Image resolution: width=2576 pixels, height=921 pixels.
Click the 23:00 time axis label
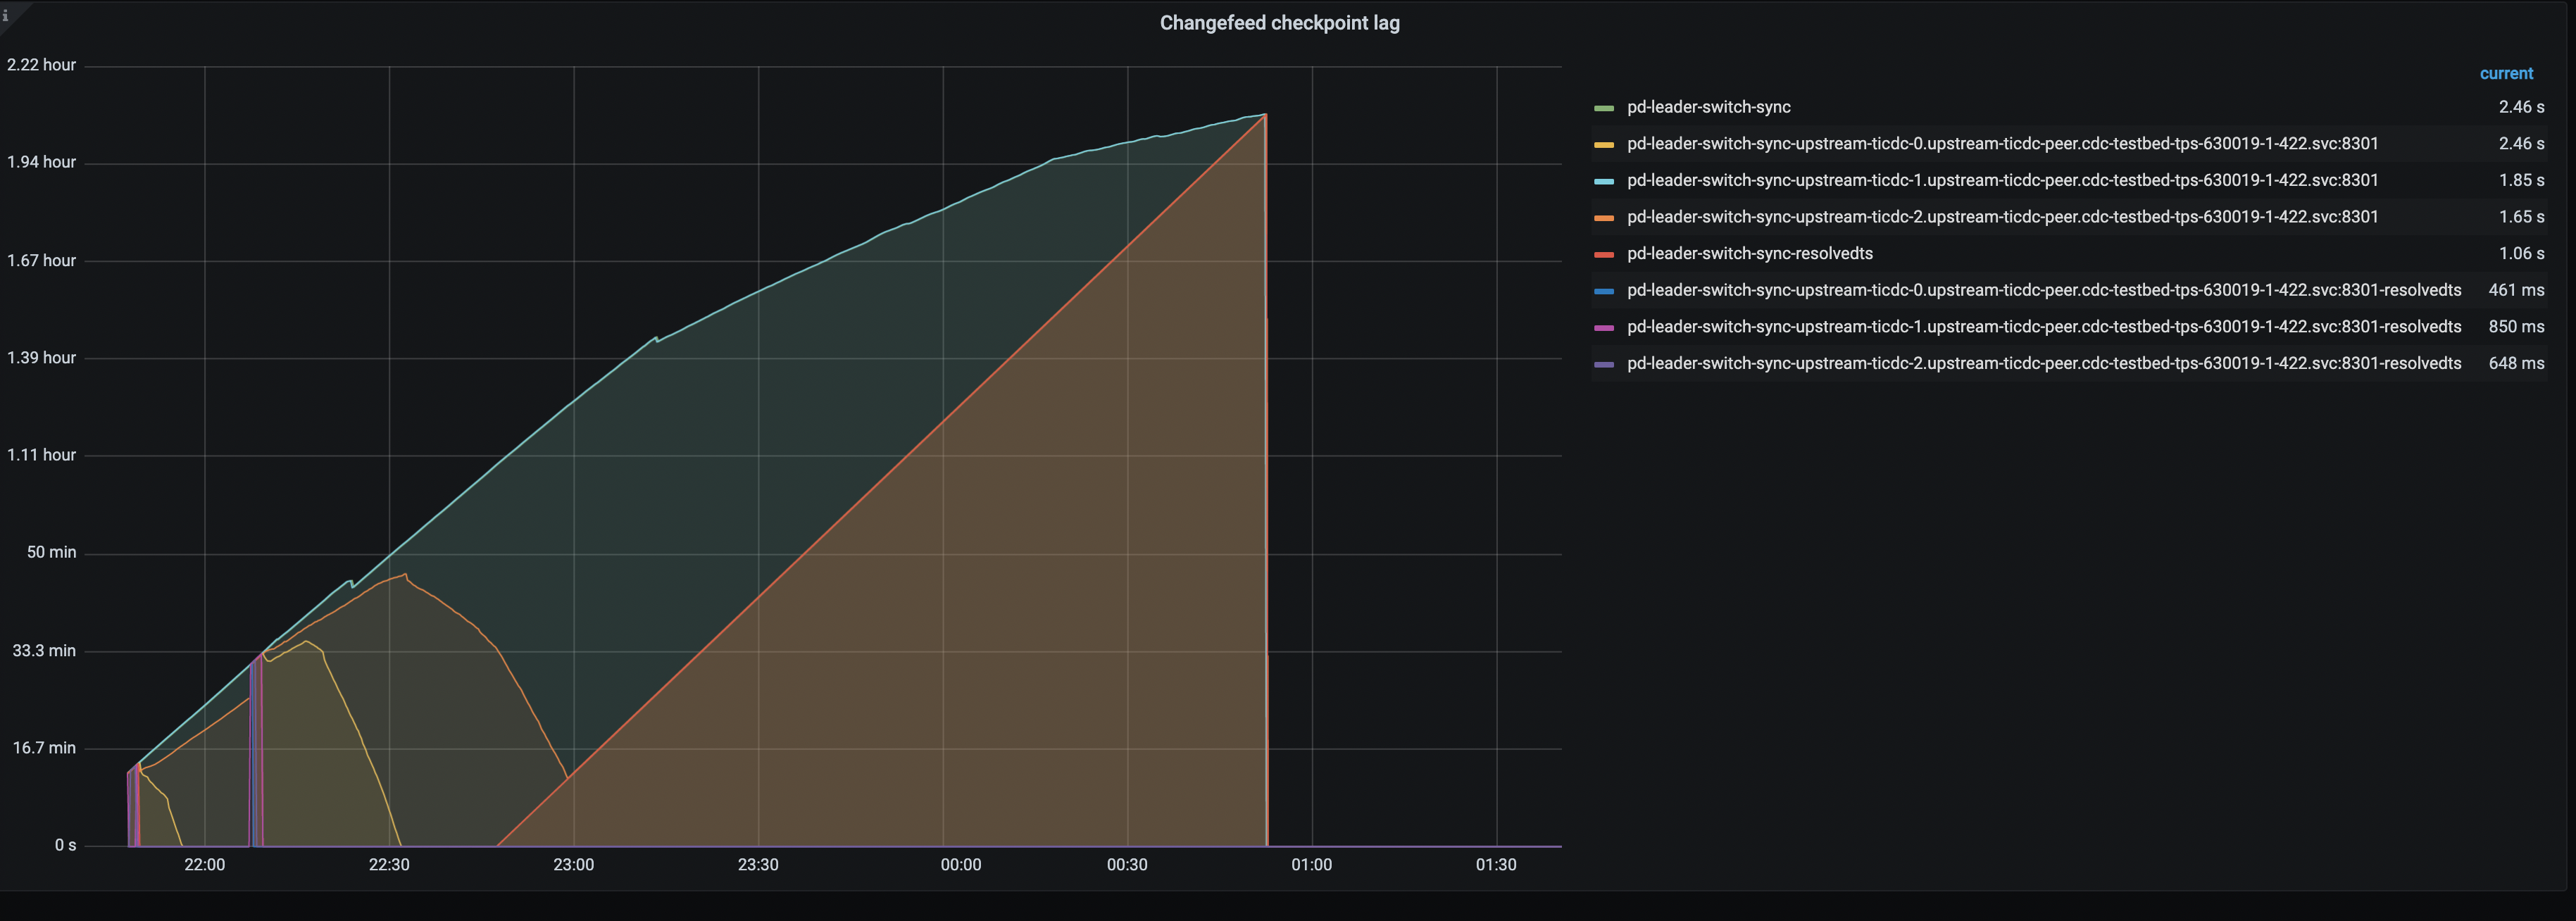(x=574, y=865)
